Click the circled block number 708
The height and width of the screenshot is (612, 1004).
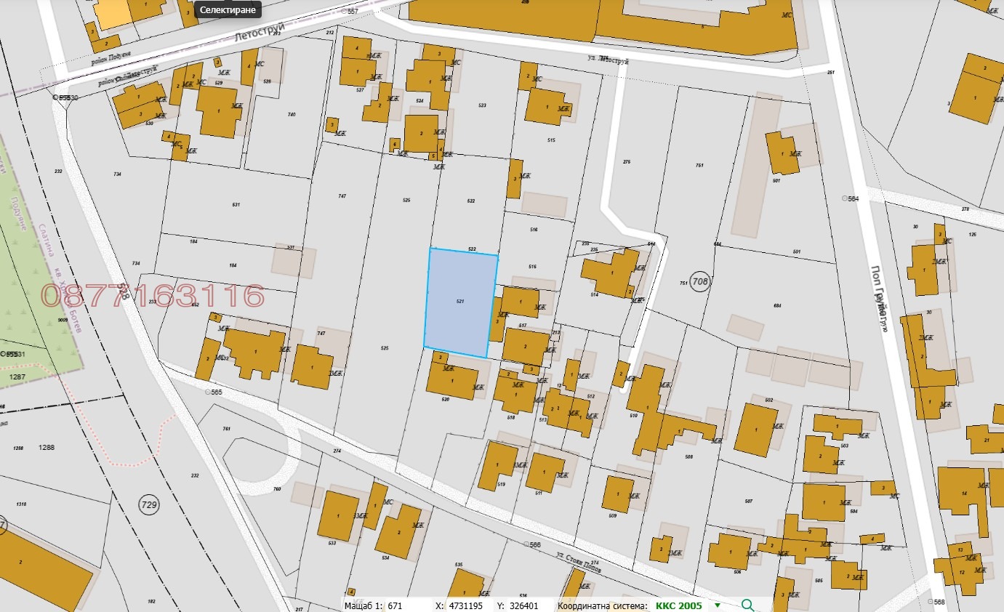pos(700,282)
